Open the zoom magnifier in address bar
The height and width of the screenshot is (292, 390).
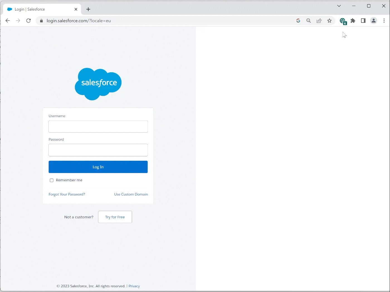pos(308,21)
